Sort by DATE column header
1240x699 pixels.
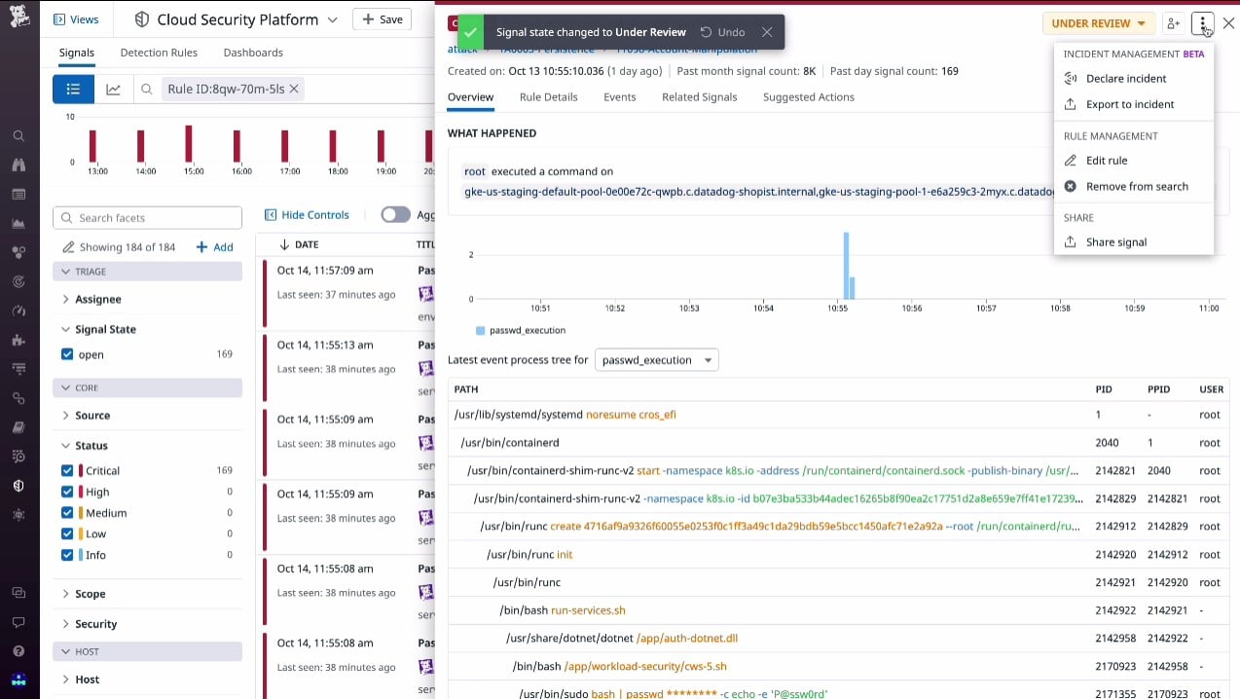tap(299, 244)
